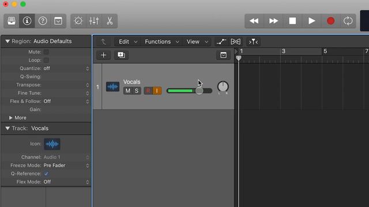Click the playhead marker in the ruler
This screenshot has height=207, width=369.
tap(239, 58)
